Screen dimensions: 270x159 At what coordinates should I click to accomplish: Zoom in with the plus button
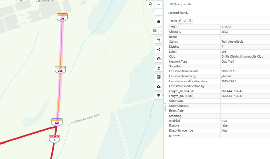coord(159,4)
